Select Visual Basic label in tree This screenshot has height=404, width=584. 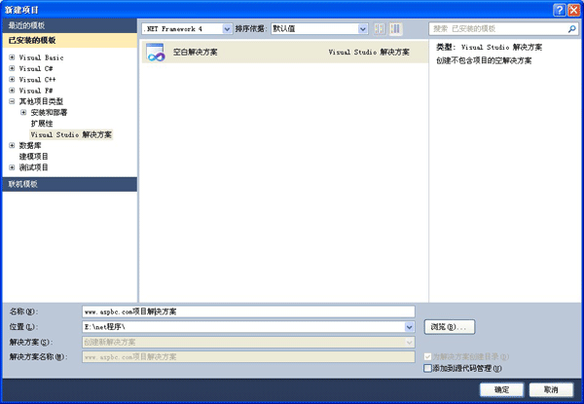(41, 57)
